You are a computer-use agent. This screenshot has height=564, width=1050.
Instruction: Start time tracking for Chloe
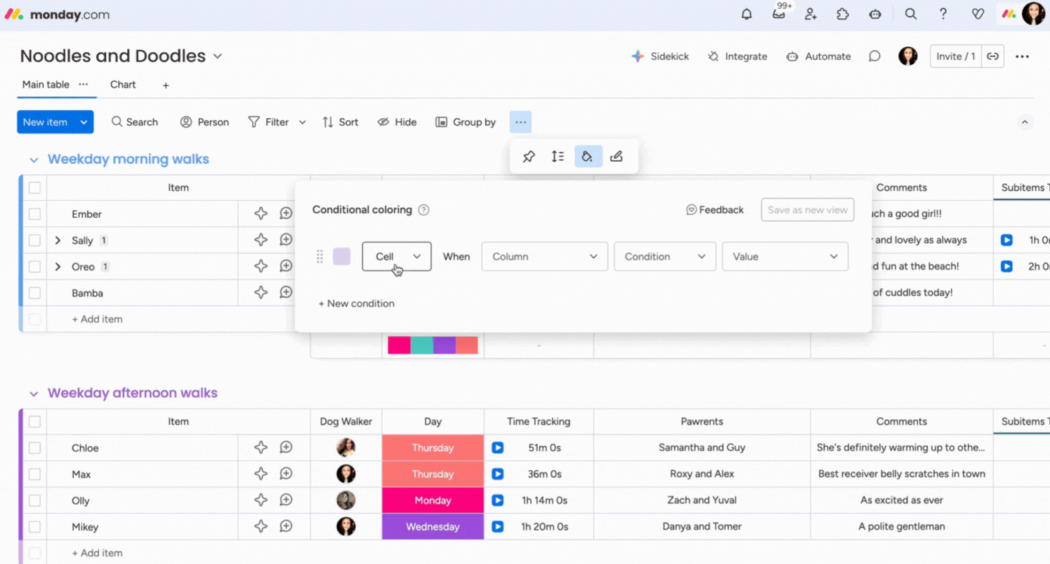tap(497, 448)
